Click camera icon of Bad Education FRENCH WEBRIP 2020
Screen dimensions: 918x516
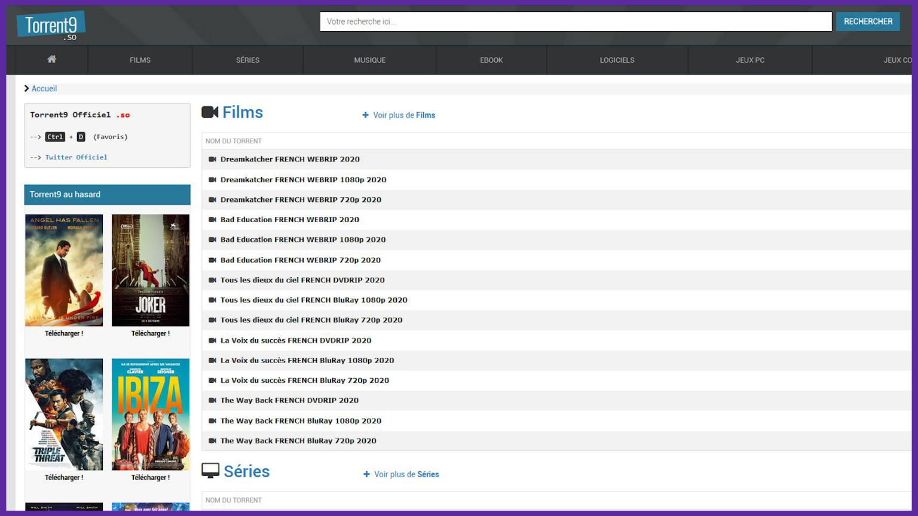click(212, 220)
